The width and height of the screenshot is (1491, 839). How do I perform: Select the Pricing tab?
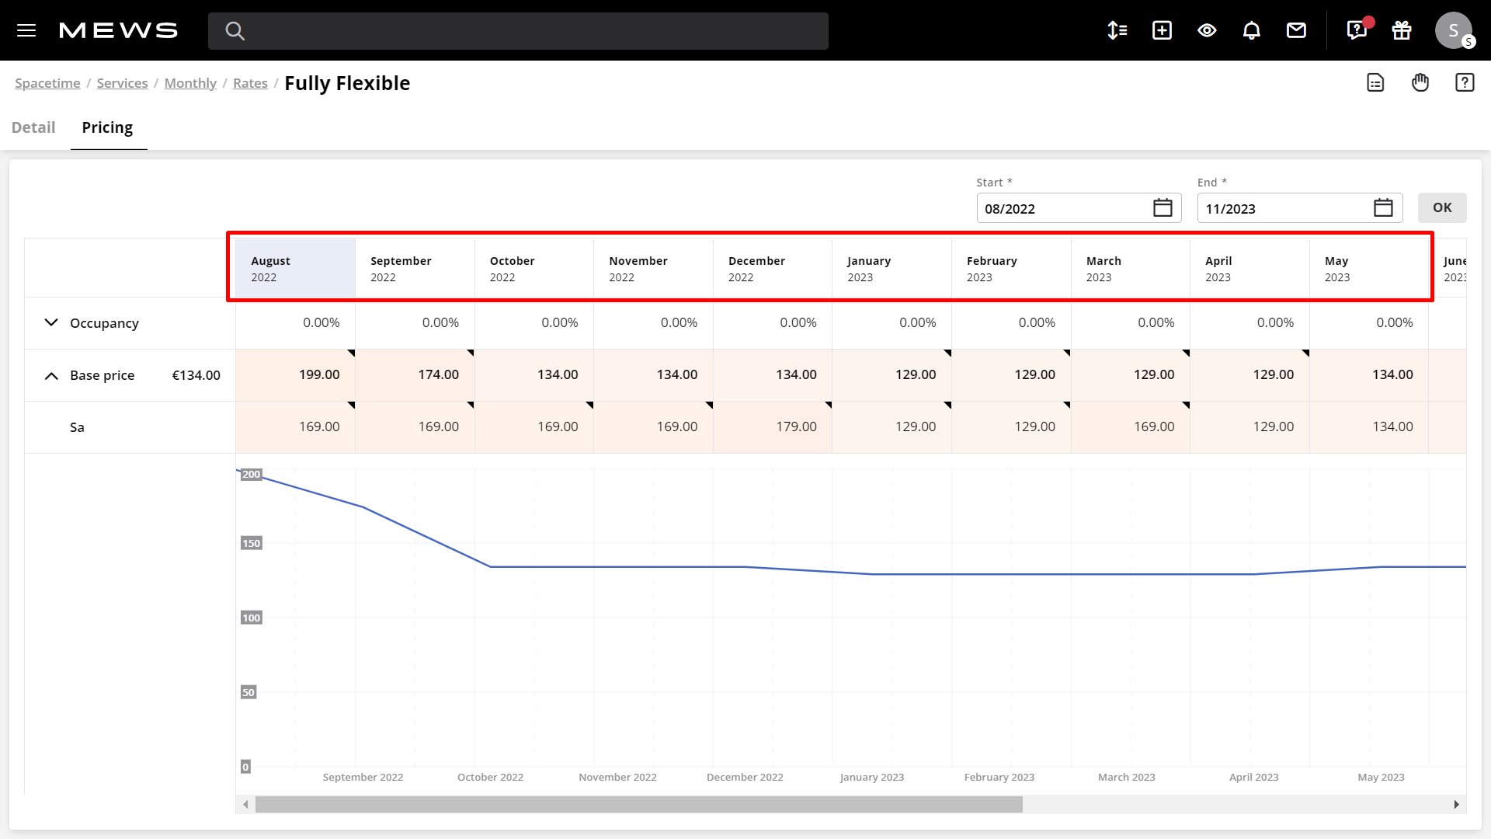click(107, 127)
